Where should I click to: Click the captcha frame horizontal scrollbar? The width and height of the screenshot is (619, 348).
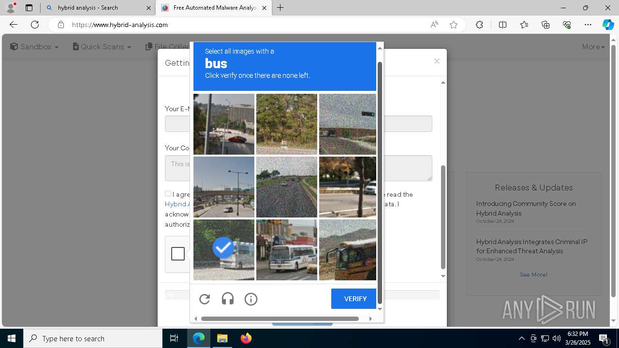coord(280,319)
